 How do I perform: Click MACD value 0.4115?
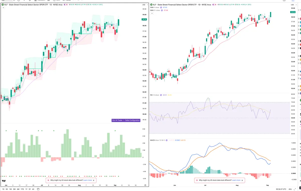(x=183, y=140)
